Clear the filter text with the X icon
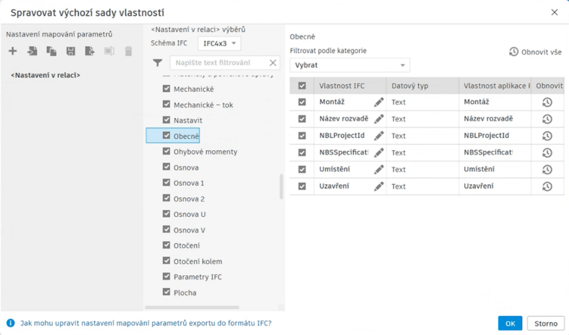This screenshot has width=569, height=335. 273,63
